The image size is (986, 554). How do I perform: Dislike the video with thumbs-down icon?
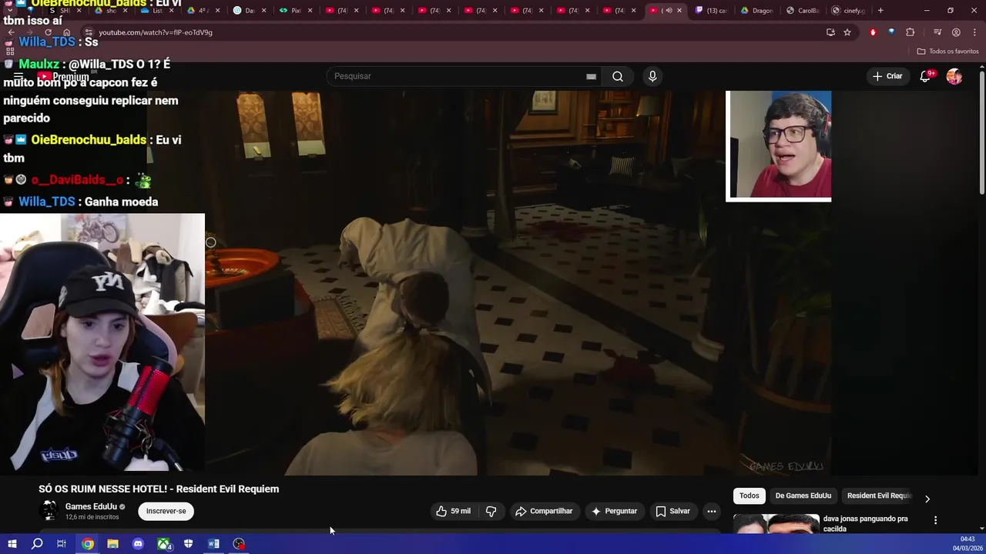(491, 511)
